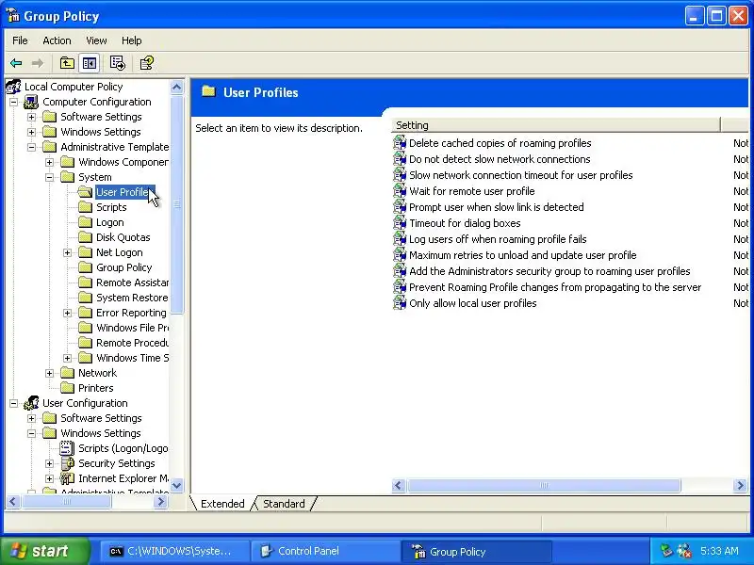The height and width of the screenshot is (565, 754).
Task: Click the Up one level toolbar icon
Action: point(67,63)
